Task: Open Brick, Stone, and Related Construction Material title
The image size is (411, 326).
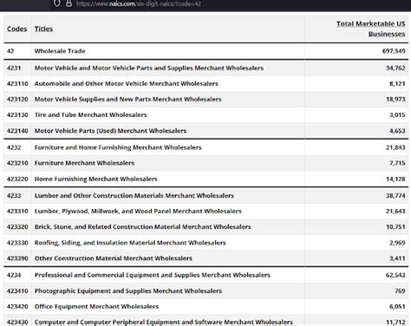Action: coord(142,227)
